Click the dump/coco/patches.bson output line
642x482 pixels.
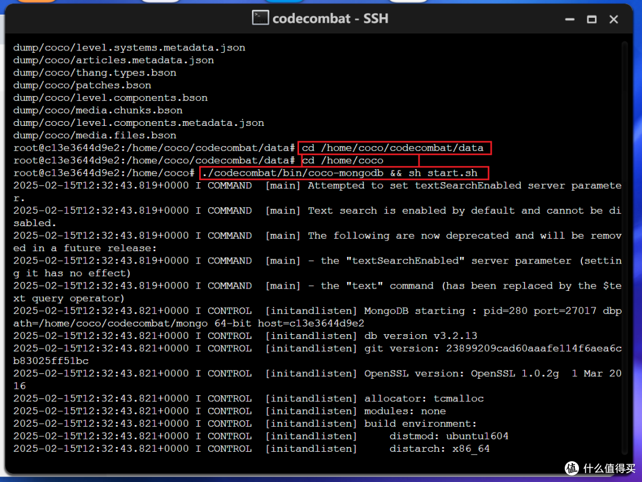pyautogui.click(x=82, y=85)
